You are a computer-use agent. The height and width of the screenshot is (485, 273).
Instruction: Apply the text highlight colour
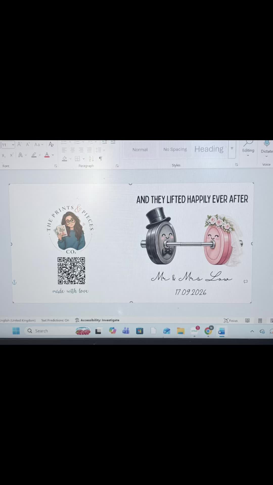34,155
